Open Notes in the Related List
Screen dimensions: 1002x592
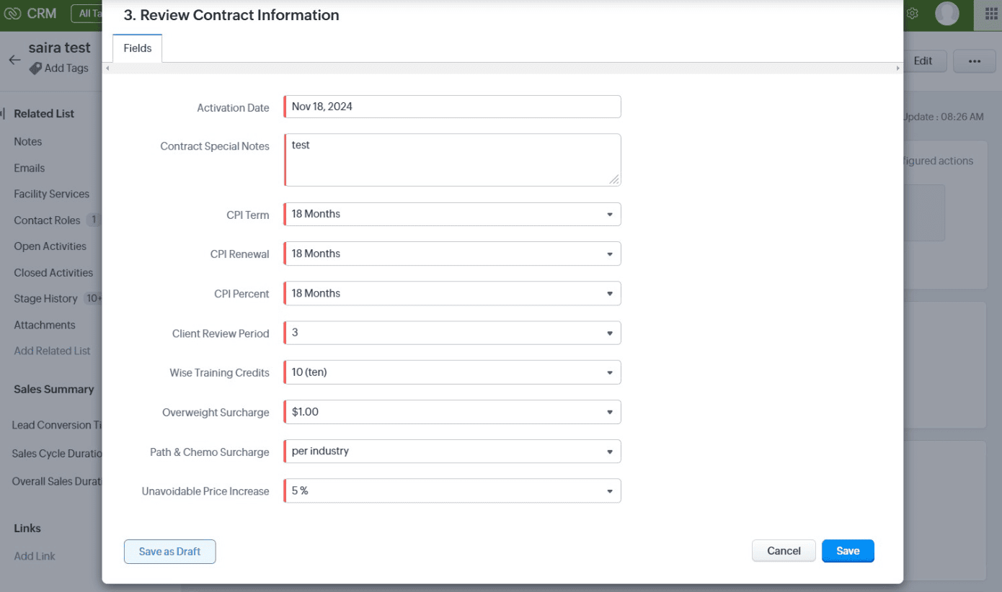pos(28,142)
